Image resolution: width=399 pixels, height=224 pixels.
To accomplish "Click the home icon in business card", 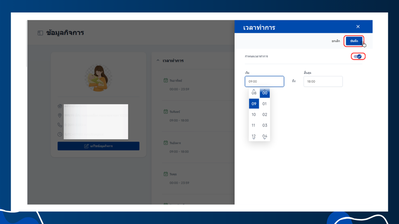I will coord(60,106).
